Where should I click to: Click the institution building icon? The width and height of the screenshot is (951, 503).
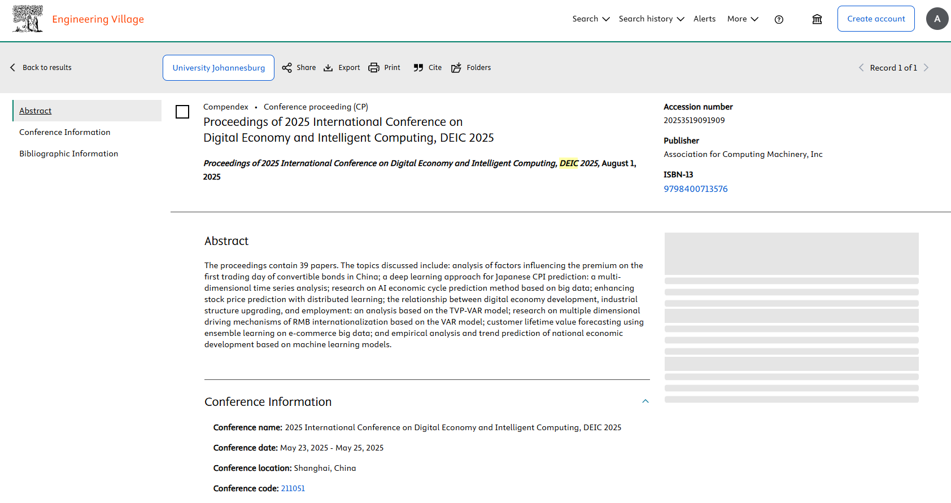817,19
